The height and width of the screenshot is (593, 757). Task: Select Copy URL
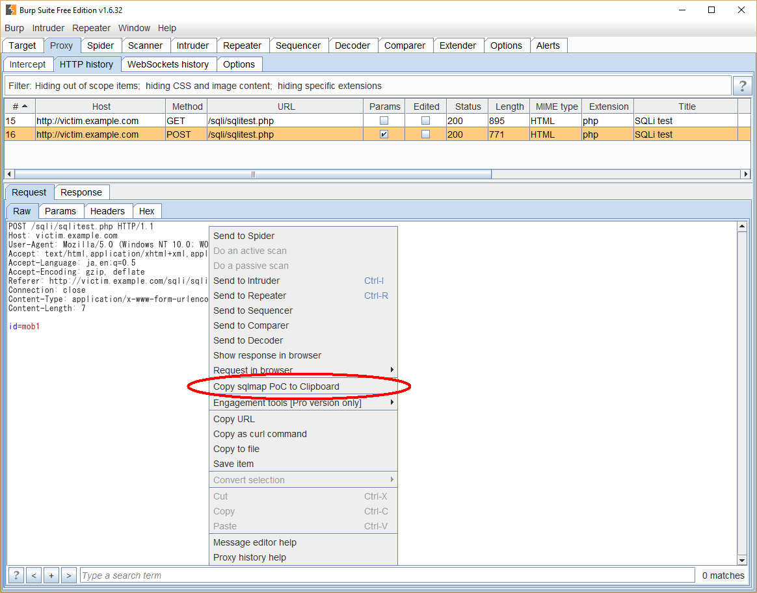[x=303, y=419]
